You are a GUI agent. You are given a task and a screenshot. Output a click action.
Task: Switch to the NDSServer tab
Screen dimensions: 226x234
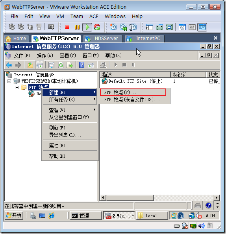coord(103,39)
